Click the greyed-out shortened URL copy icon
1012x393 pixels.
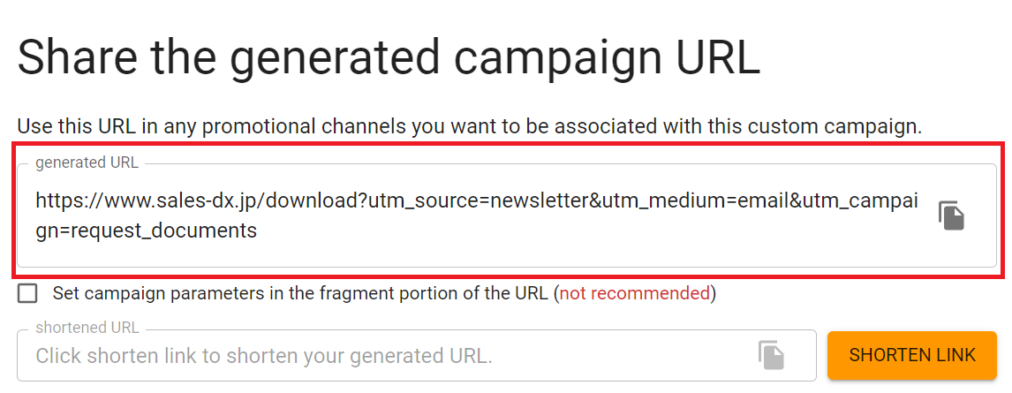point(771,355)
